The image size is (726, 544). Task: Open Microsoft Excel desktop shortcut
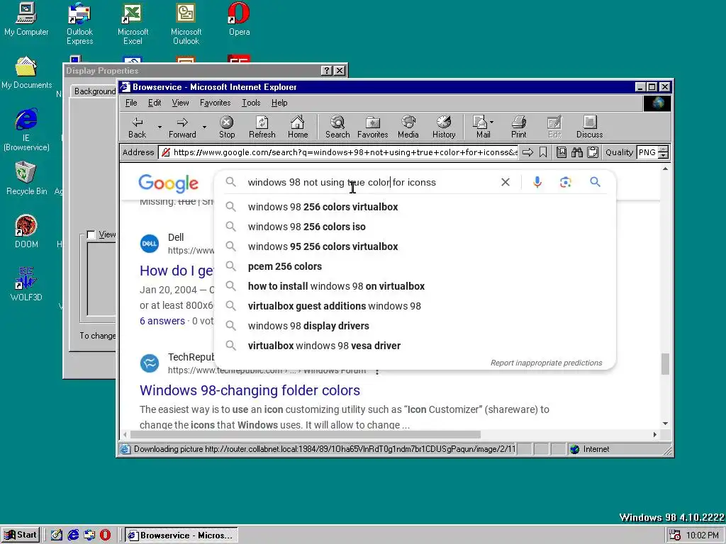coord(133,23)
